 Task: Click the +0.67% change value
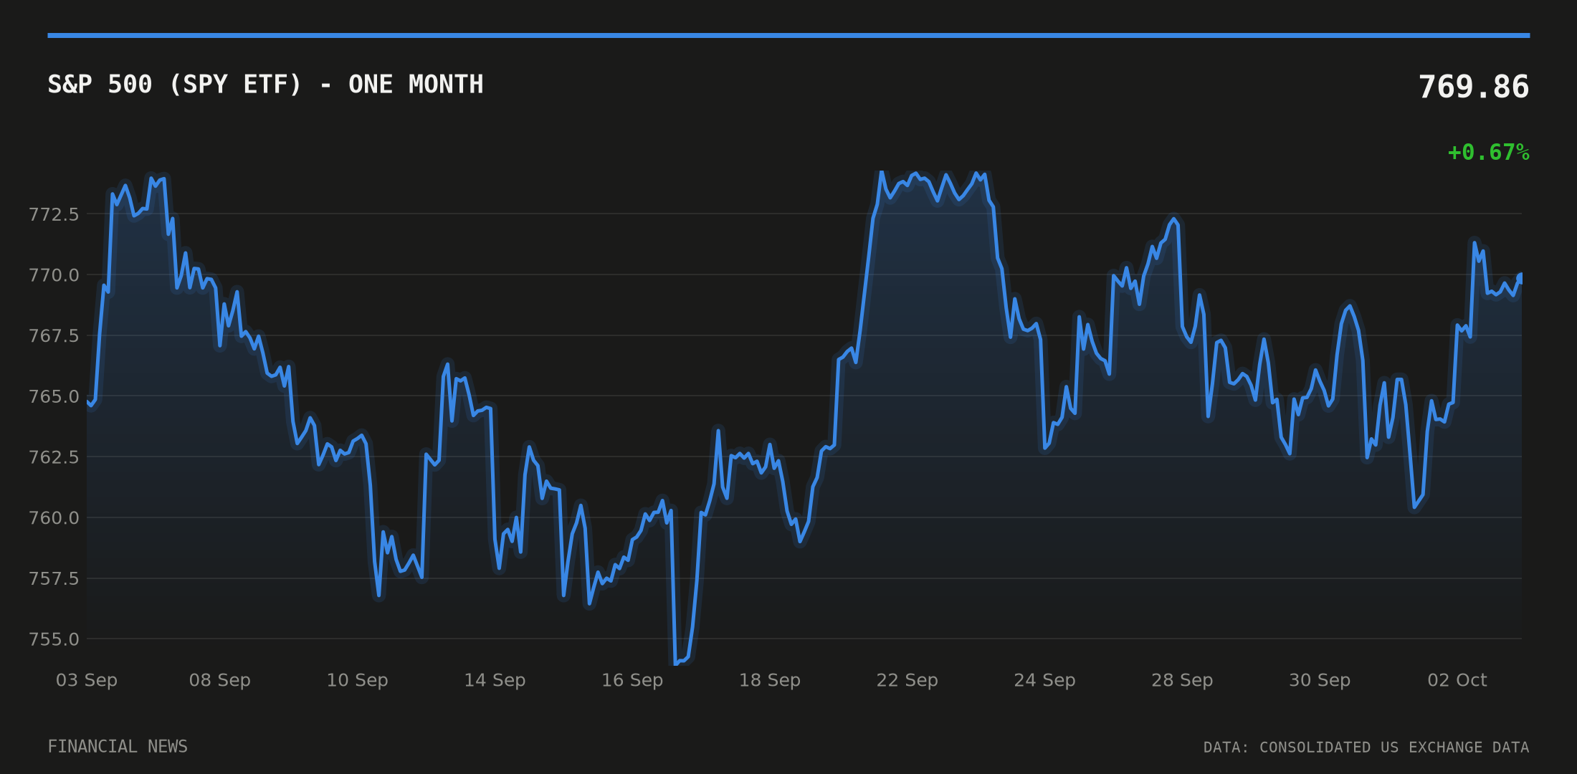tap(1489, 153)
